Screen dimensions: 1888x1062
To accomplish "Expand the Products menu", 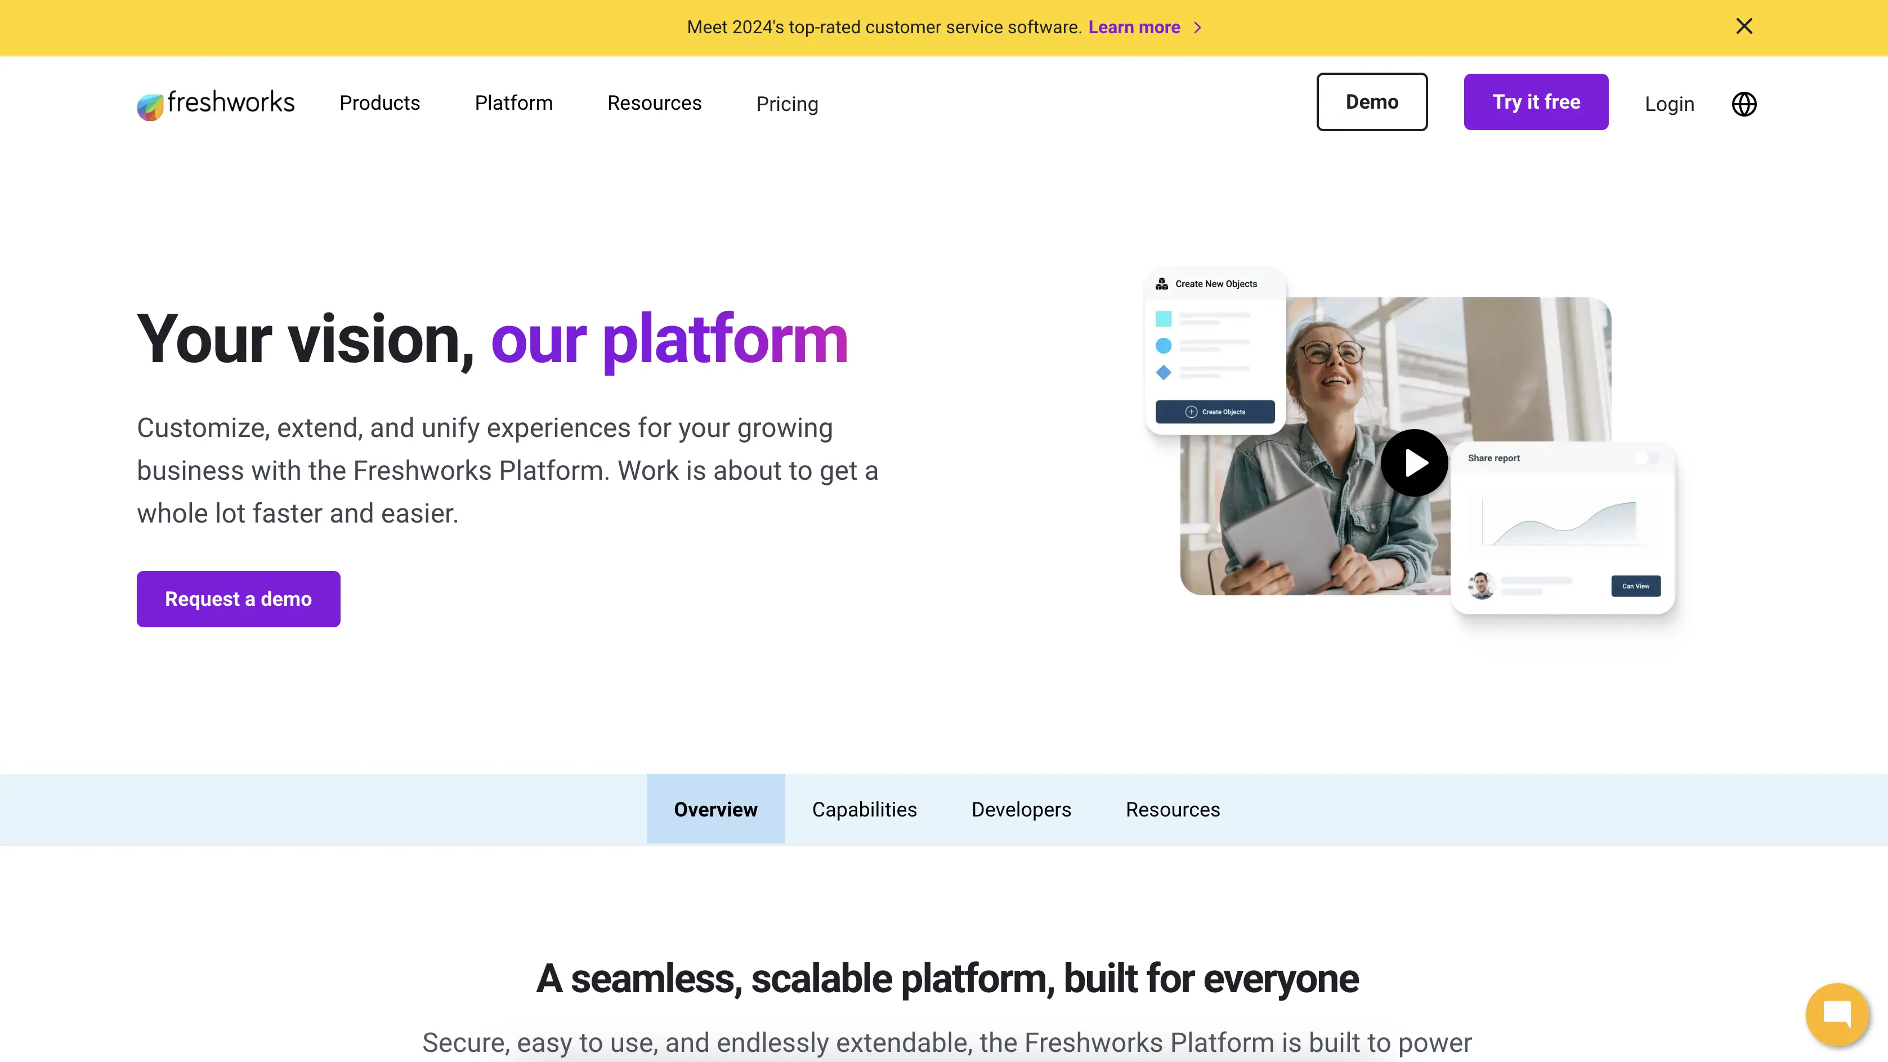I will pos(379,104).
